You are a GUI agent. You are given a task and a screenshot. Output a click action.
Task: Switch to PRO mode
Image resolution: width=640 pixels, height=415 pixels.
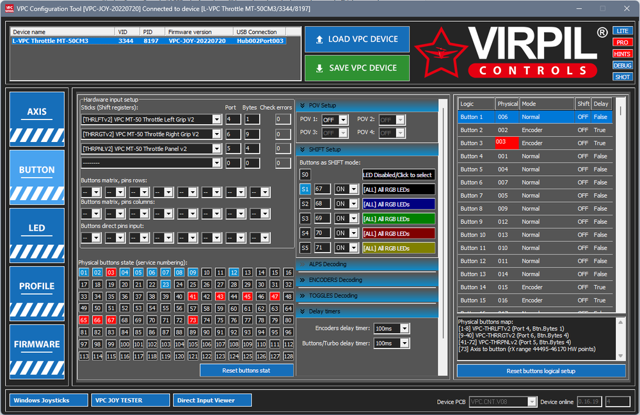pos(623,42)
